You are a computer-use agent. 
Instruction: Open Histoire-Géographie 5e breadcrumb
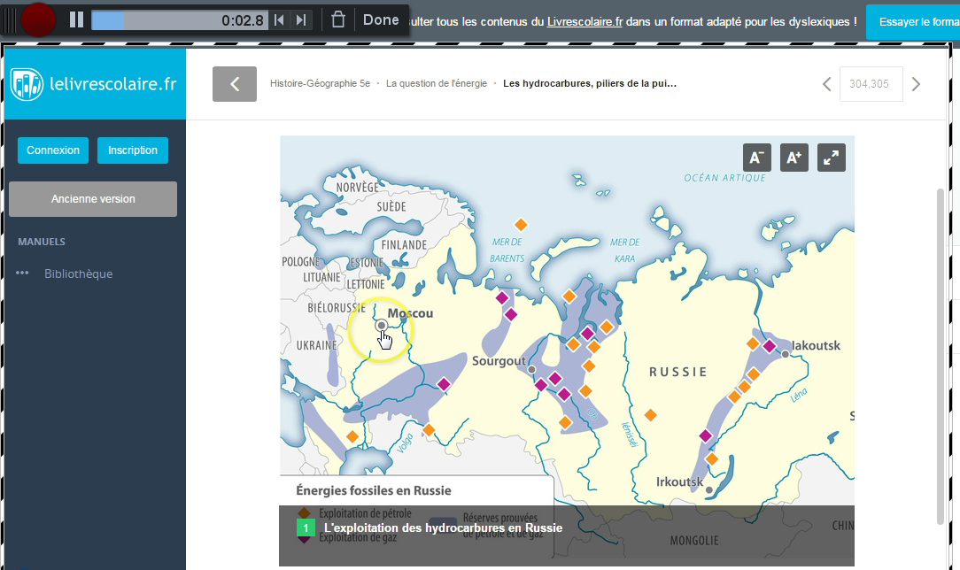coord(321,83)
